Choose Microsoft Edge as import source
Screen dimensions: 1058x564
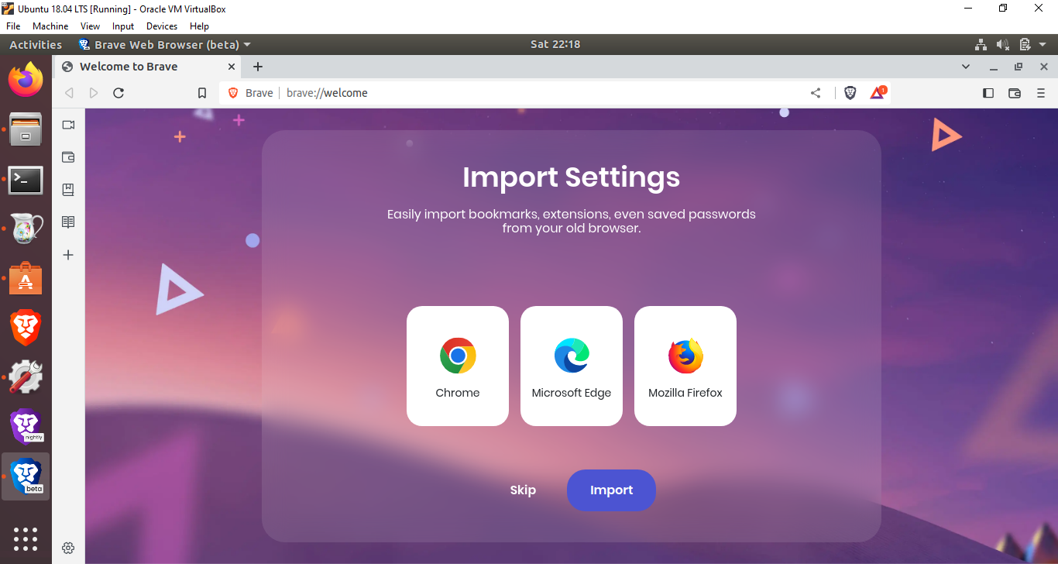point(572,366)
